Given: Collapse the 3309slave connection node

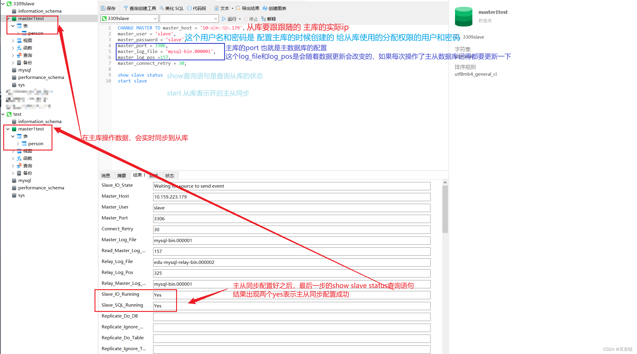Looking at the screenshot, I should point(3,4).
